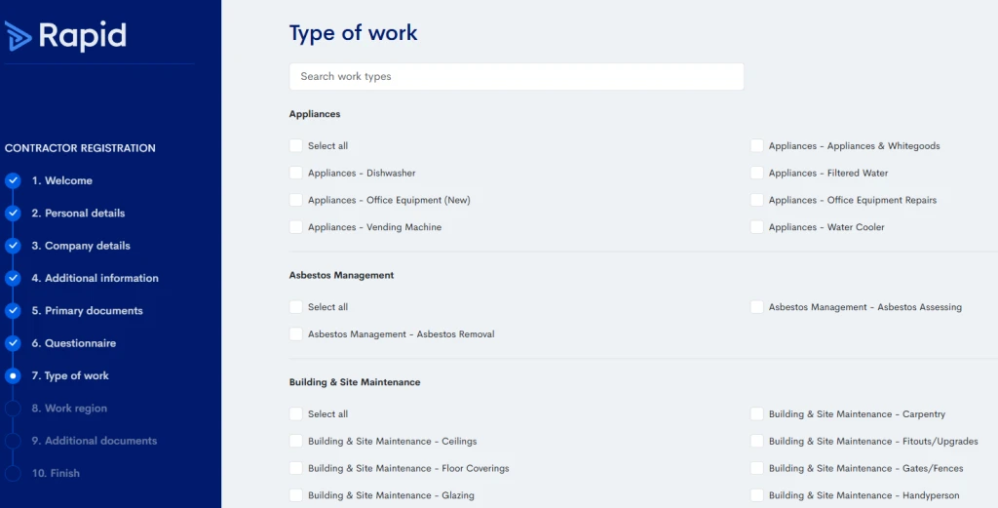This screenshot has height=508, width=998.
Task: Tick Building & Site Maintenance - Carpentry
Action: point(756,413)
